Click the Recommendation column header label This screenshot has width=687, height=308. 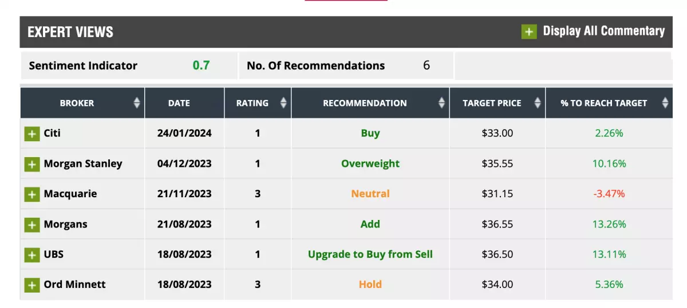click(365, 103)
